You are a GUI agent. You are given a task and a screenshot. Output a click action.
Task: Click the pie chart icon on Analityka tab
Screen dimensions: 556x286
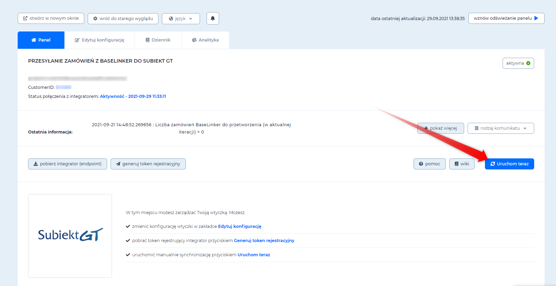[194, 40]
